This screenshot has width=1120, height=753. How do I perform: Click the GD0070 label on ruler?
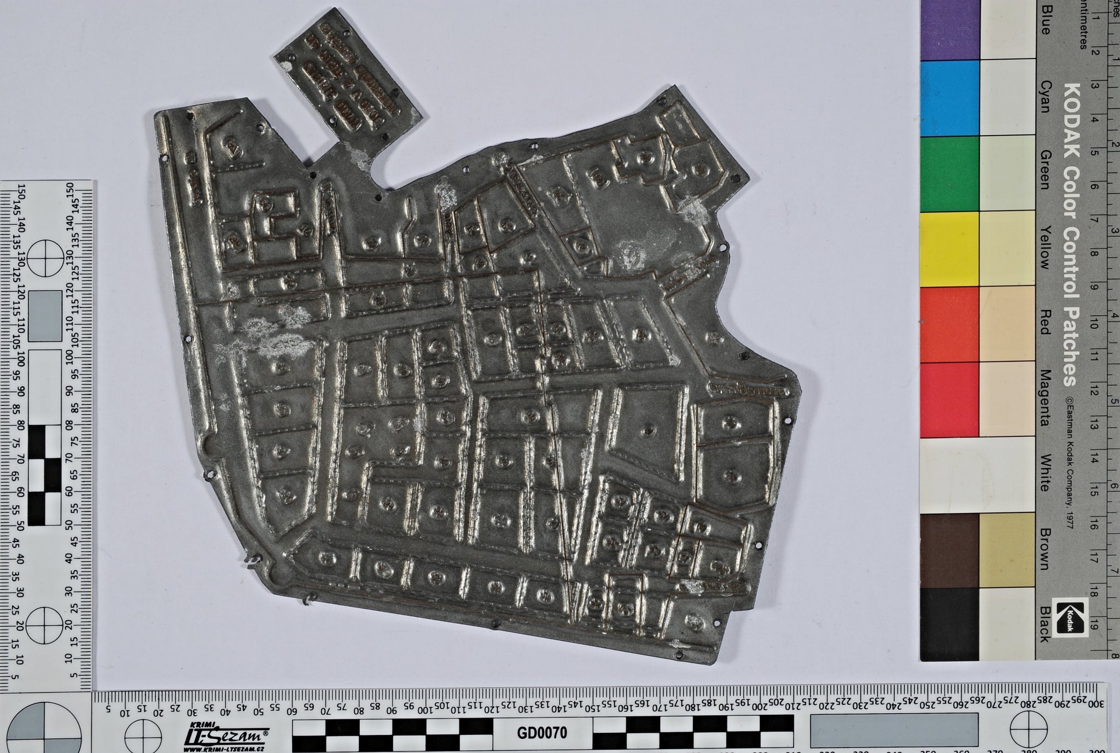tap(542, 733)
